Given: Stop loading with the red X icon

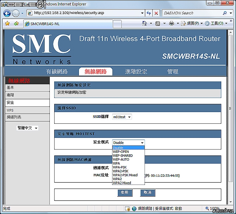Looking at the screenshot, I should click(156, 13).
